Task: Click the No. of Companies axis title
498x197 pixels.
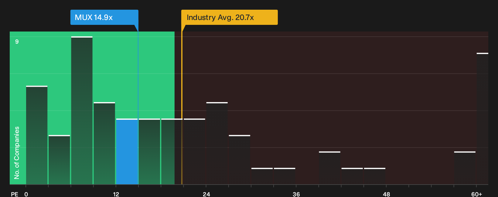Action: point(17,152)
